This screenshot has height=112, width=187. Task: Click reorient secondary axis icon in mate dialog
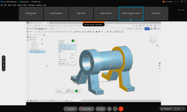tap(62, 64)
